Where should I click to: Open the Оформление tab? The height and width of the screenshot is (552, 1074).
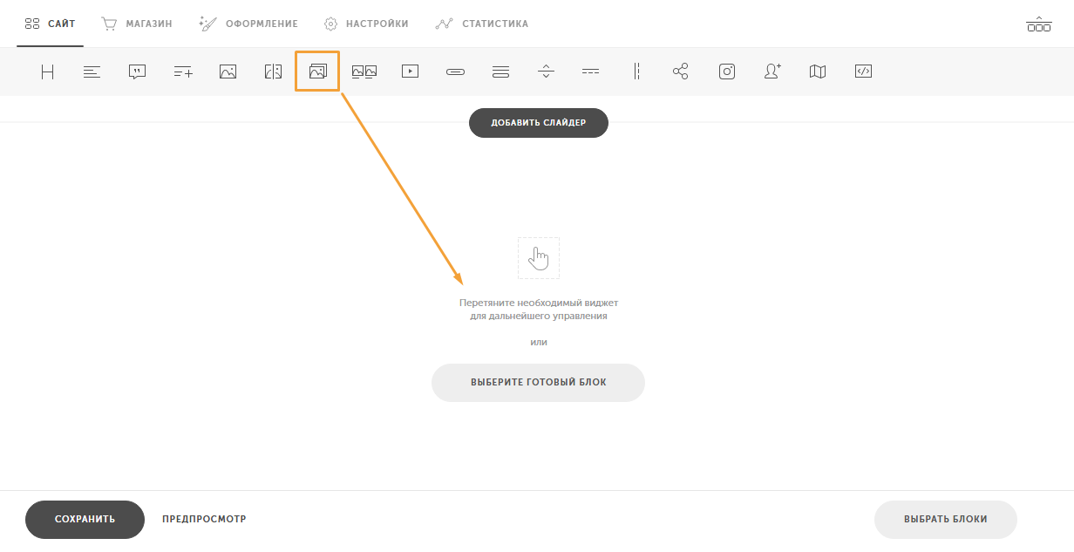pyautogui.click(x=248, y=24)
